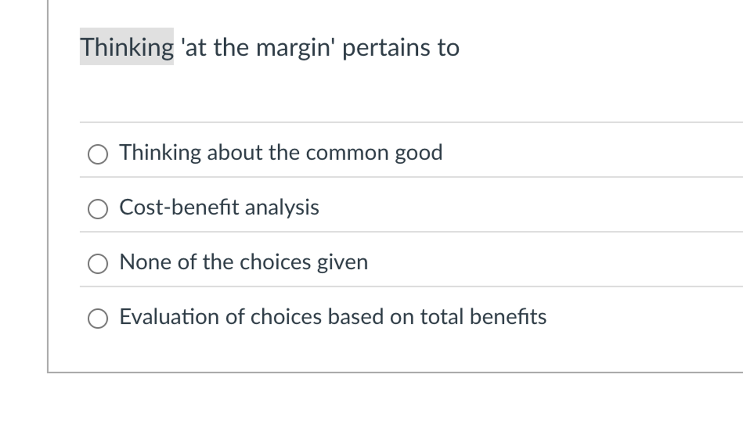Image resolution: width=743 pixels, height=427 pixels.
Task: Click the radio circle for the first answer option
Action: [99, 153]
